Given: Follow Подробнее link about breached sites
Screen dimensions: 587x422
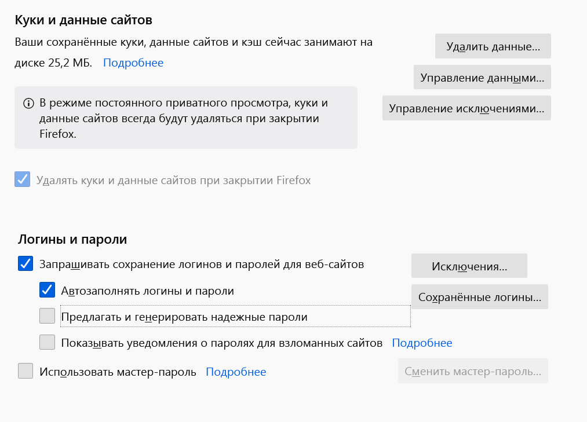Looking at the screenshot, I should (x=422, y=343).
